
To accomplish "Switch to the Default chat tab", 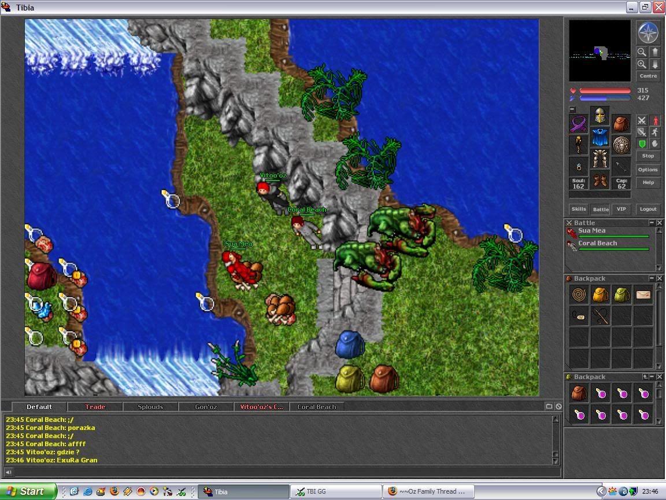I will [x=39, y=407].
